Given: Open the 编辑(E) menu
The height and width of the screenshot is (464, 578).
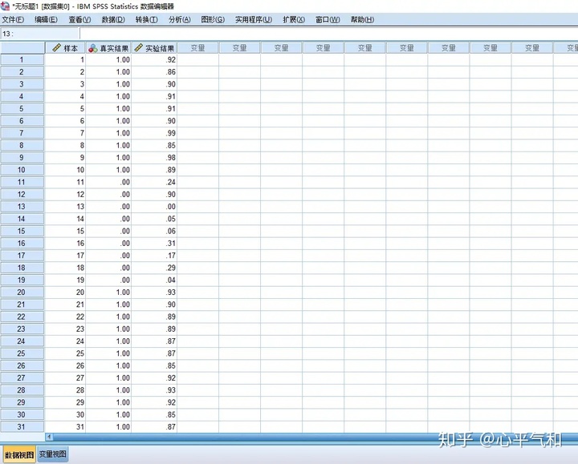Looking at the screenshot, I should point(46,19).
